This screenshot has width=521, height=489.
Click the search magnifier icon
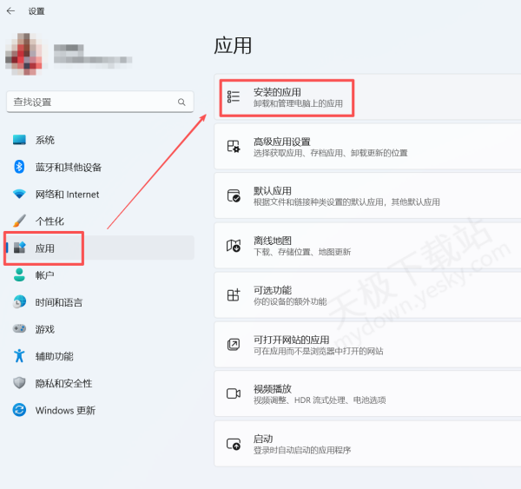(181, 102)
